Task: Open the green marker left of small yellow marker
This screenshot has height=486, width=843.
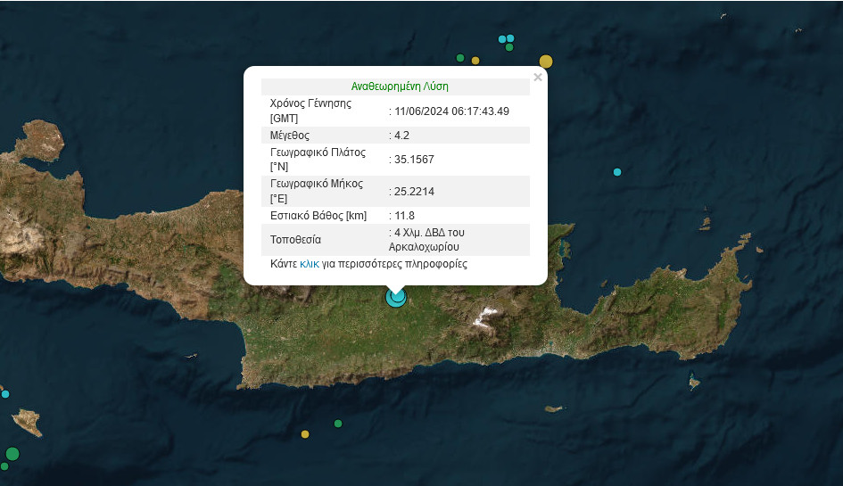Action: (460, 58)
